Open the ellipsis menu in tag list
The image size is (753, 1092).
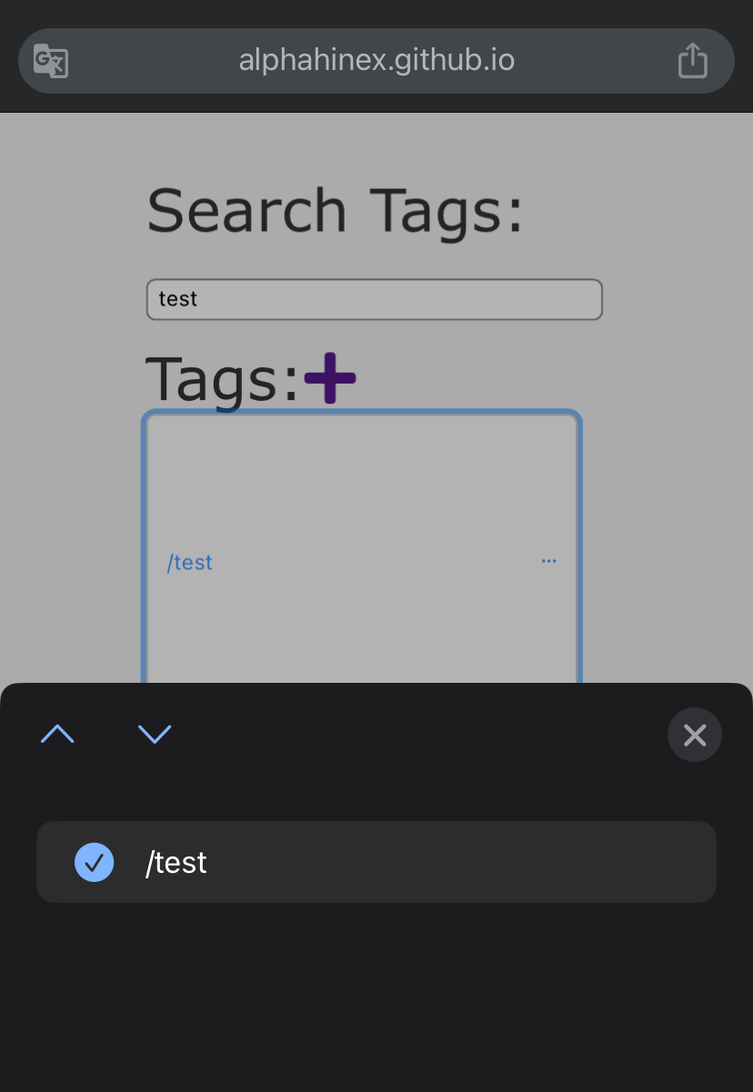click(x=548, y=561)
